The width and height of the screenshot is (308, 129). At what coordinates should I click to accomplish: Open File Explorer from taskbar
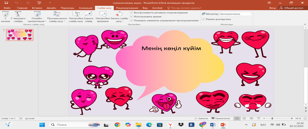138,125
